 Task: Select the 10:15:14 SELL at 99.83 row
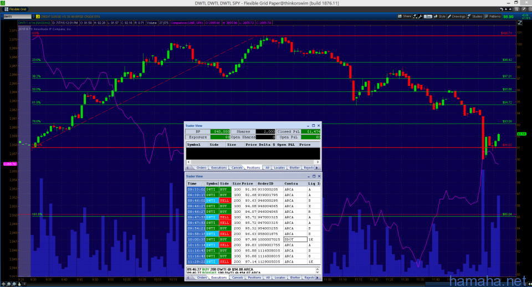pos(253,245)
